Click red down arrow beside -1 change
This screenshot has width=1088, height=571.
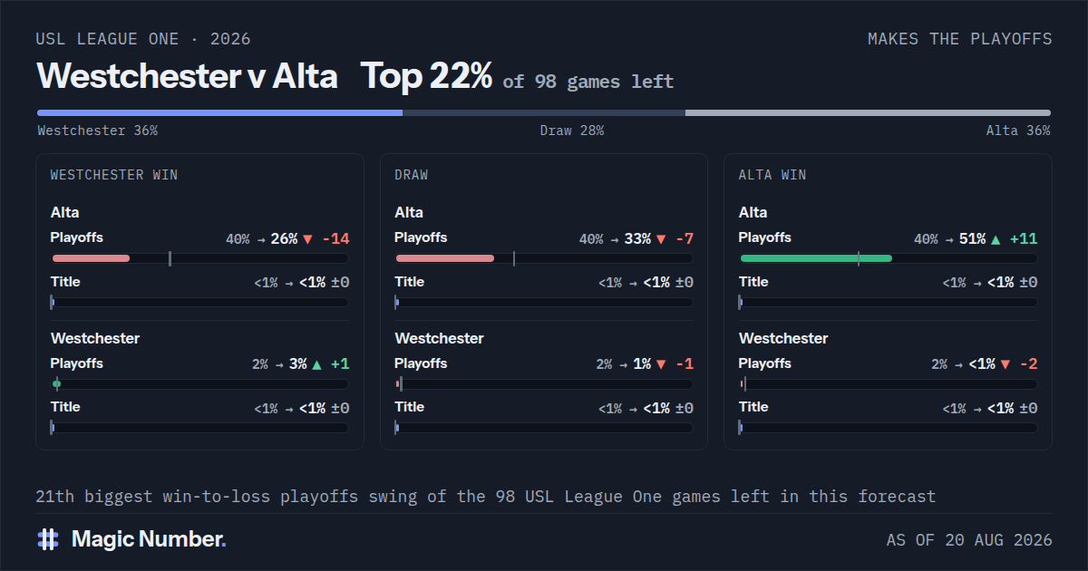[x=661, y=364]
